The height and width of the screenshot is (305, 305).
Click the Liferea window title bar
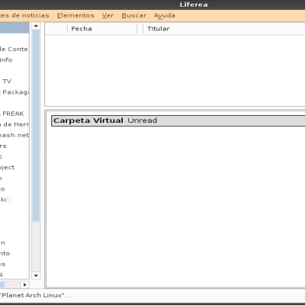152,5
